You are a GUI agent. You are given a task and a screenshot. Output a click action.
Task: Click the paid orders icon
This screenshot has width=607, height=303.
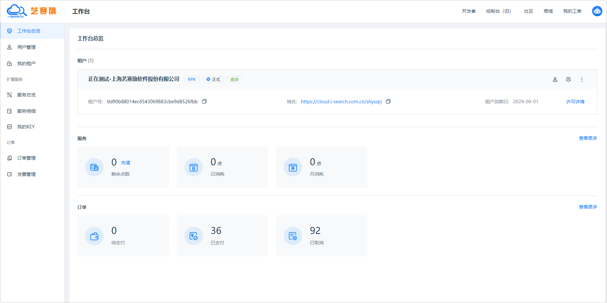[x=194, y=236]
